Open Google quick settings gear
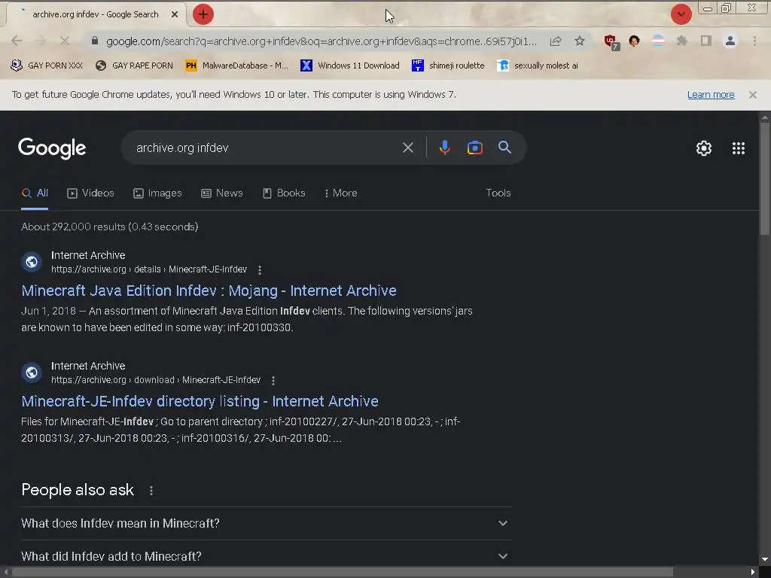 (704, 148)
